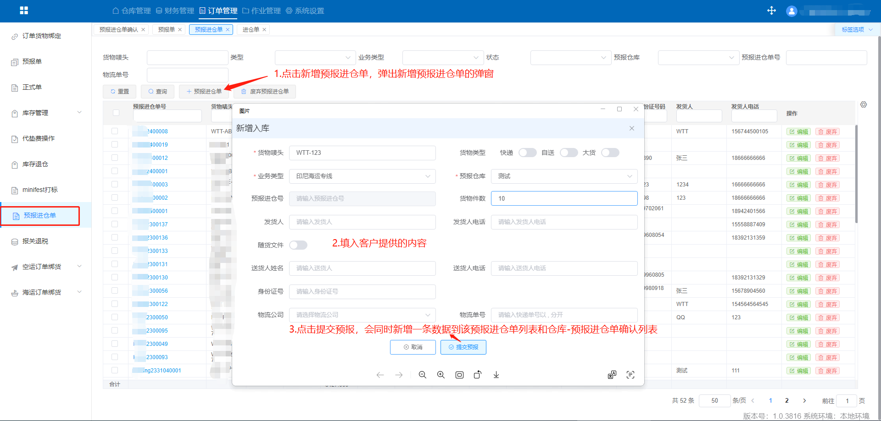Click the rotate image icon
Image resolution: width=881 pixels, height=421 pixels.
click(478, 375)
